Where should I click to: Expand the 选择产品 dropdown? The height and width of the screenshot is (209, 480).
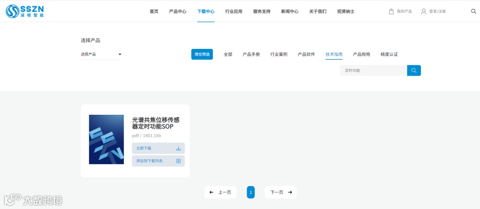point(101,54)
